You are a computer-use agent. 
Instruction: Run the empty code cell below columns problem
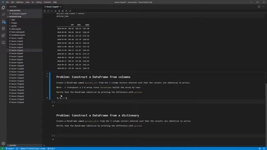click(x=53, y=106)
